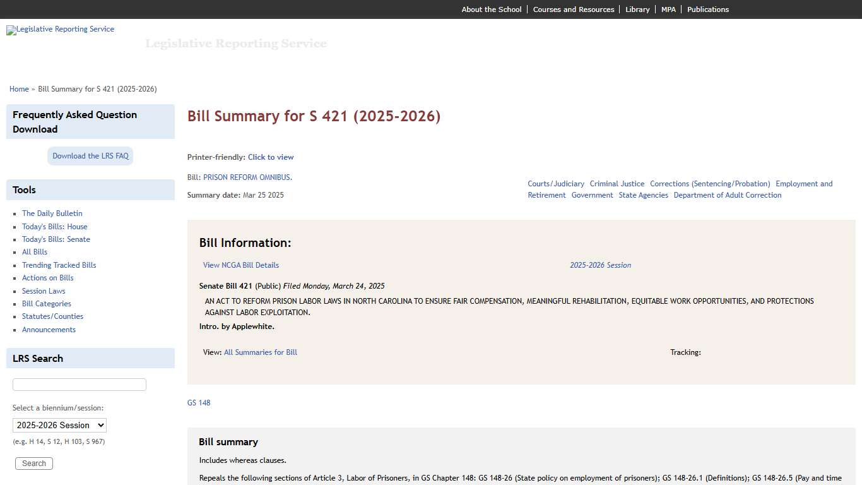Open About the School
The image size is (862, 485).
click(491, 9)
